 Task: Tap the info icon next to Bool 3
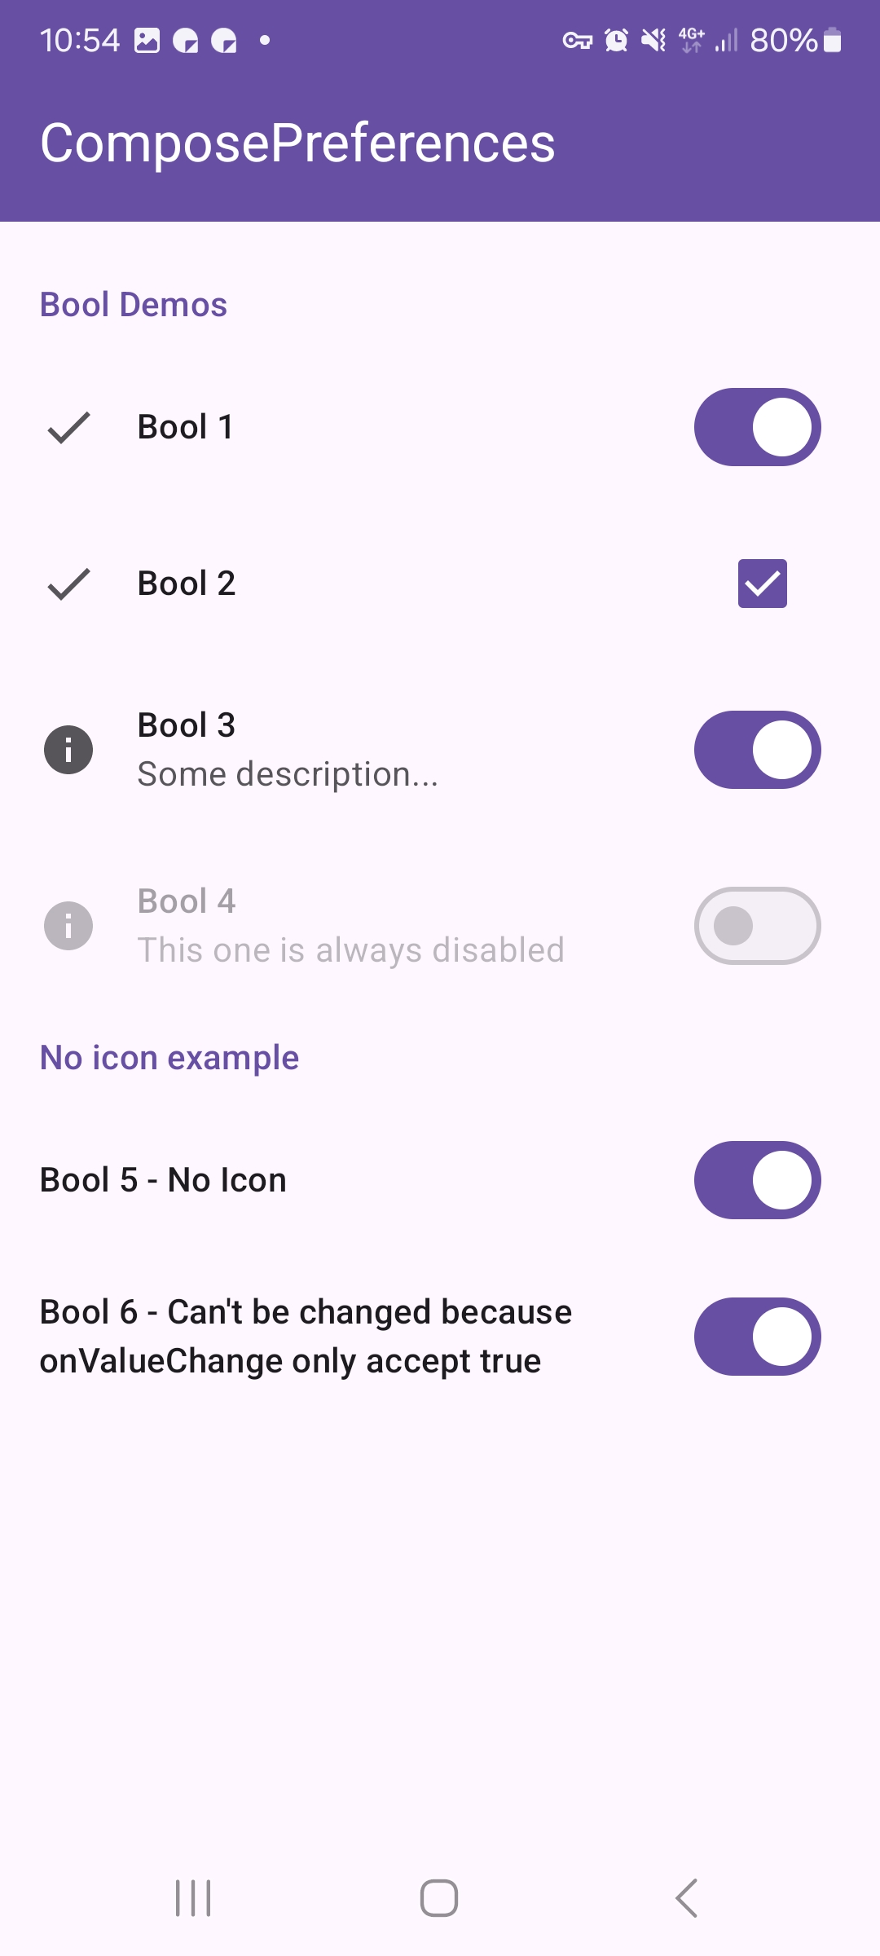click(68, 750)
